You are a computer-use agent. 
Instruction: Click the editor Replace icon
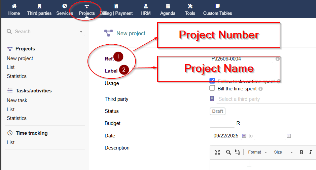[238, 152]
